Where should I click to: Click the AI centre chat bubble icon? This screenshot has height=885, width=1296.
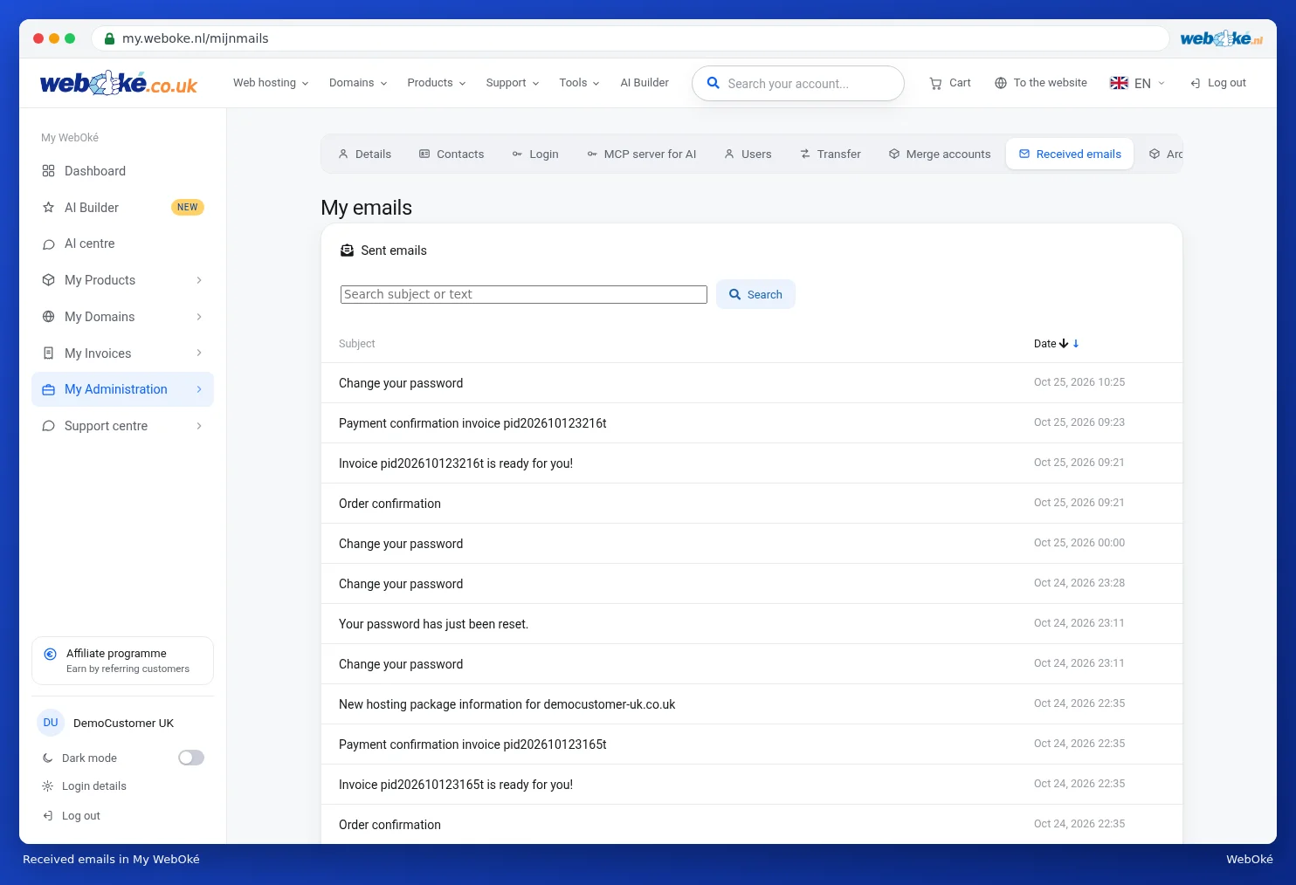tap(49, 244)
